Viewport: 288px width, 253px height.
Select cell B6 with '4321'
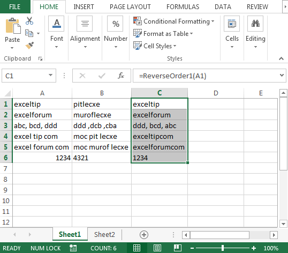(x=102, y=158)
